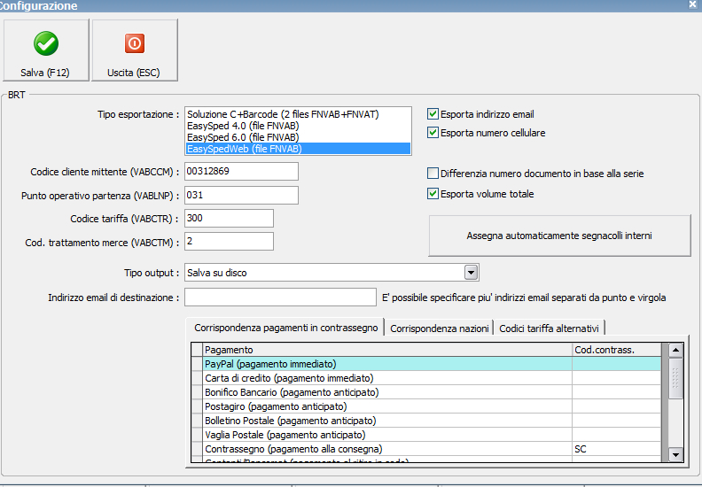Switch to Codici tariffa alternativi tab
Viewport: 702px width, 487px height.
point(549,329)
